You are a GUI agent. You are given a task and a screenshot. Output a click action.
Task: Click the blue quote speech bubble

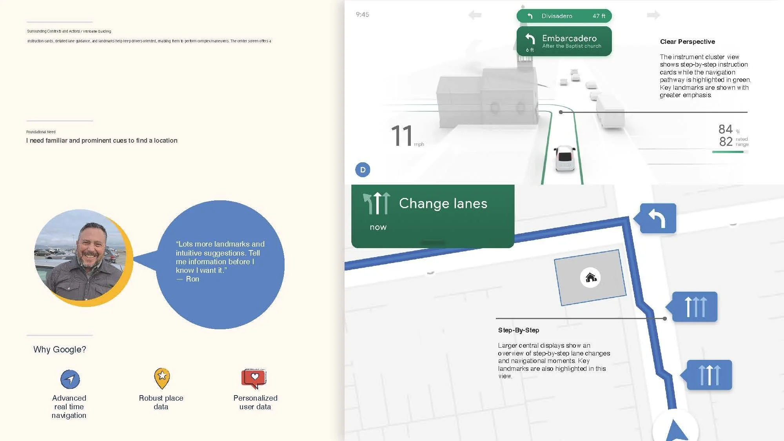coord(220,264)
